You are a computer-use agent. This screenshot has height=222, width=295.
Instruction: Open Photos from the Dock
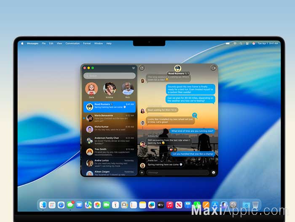97,205
